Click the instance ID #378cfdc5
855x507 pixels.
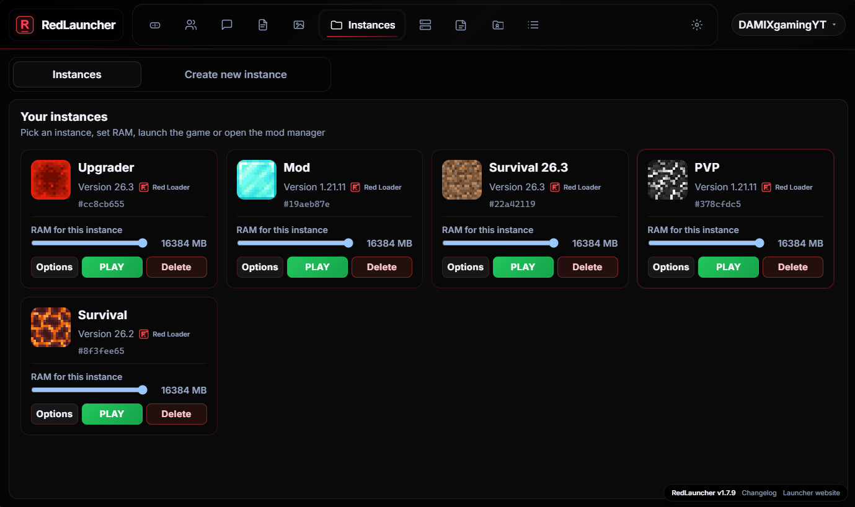click(718, 204)
